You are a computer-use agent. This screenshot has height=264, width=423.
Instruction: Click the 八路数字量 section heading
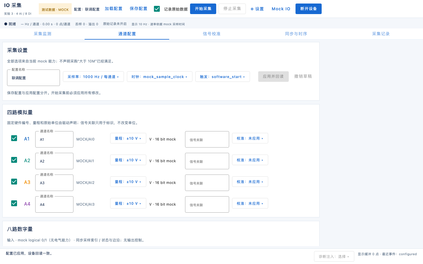[x=20, y=229]
